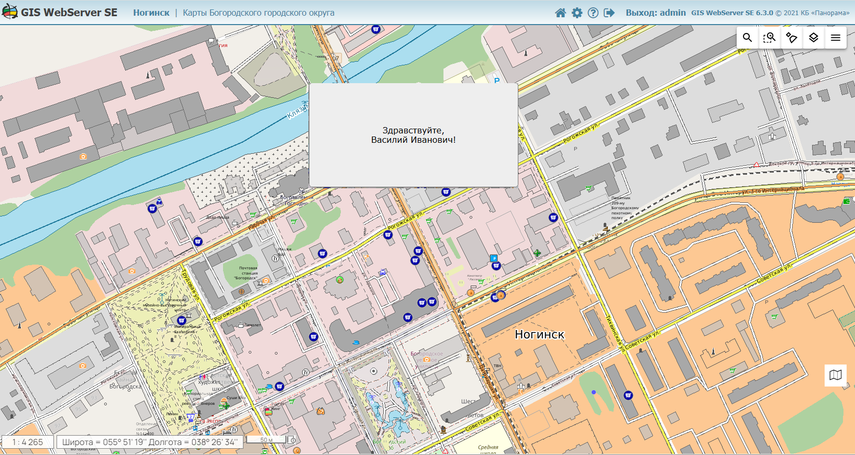This screenshot has height=455, width=855.
Task: Click Карты Богородского городского округа title
Action: point(259,13)
